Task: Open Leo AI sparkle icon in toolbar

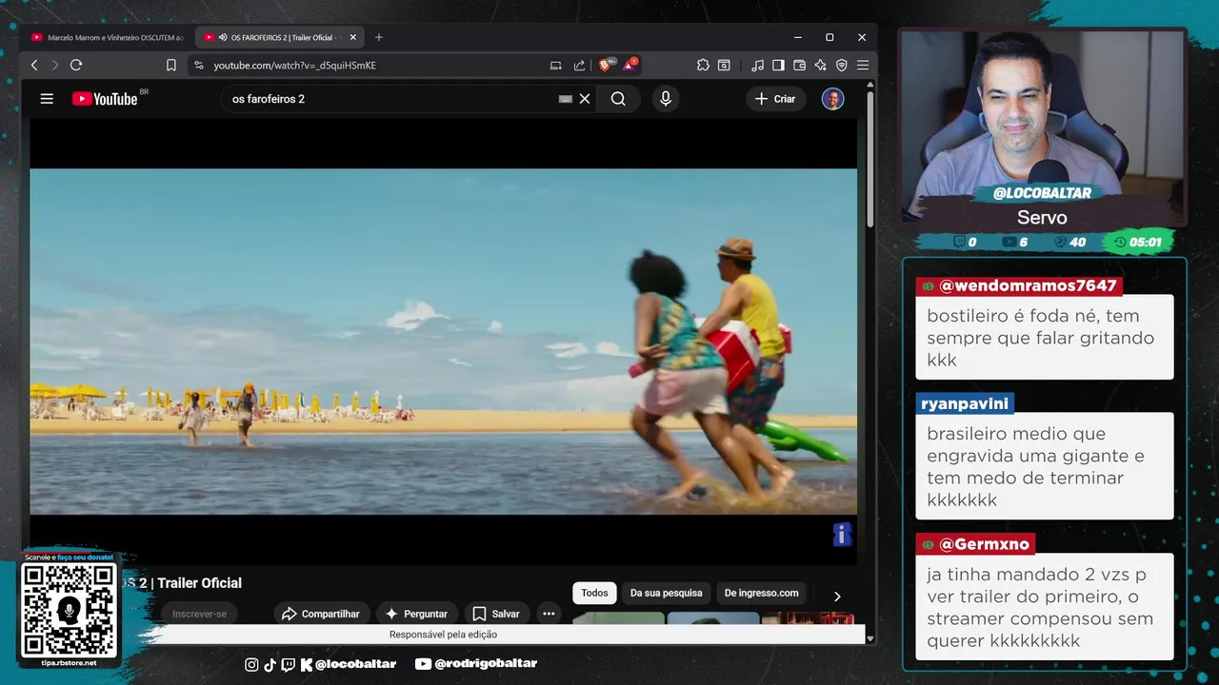Action: click(x=820, y=65)
